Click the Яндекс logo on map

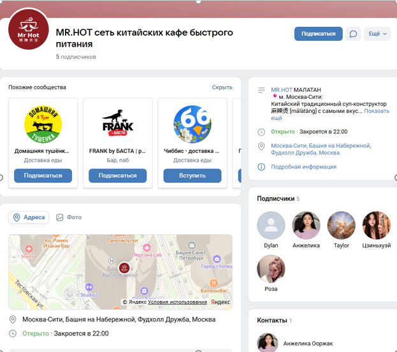tap(220, 302)
